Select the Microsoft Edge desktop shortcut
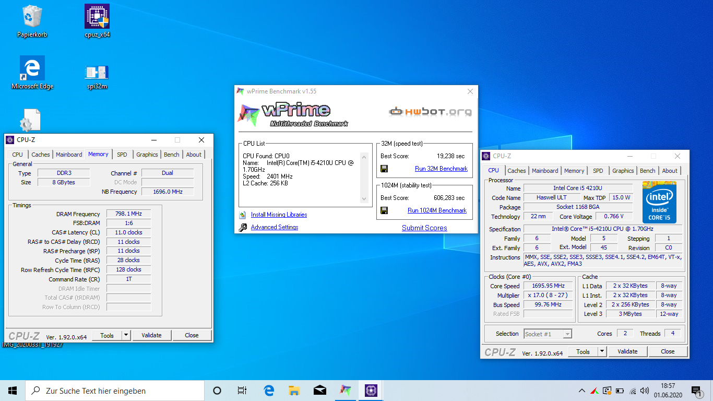The height and width of the screenshot is (401, 713). click(32, 73)
